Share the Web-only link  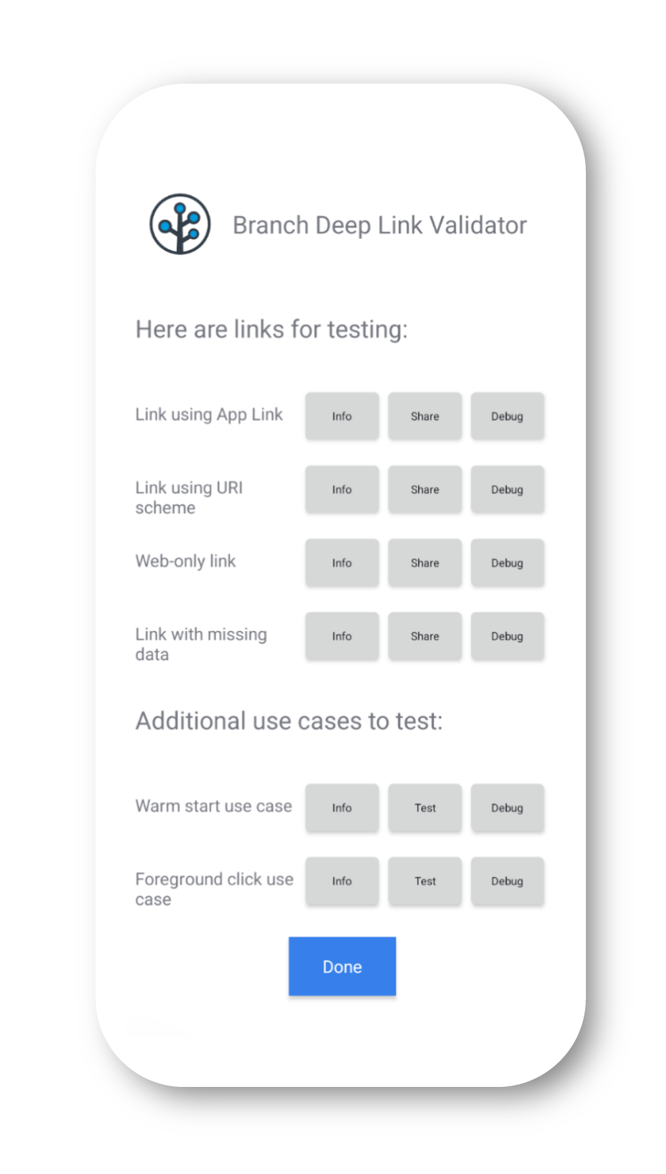click(x=425, y=563)
